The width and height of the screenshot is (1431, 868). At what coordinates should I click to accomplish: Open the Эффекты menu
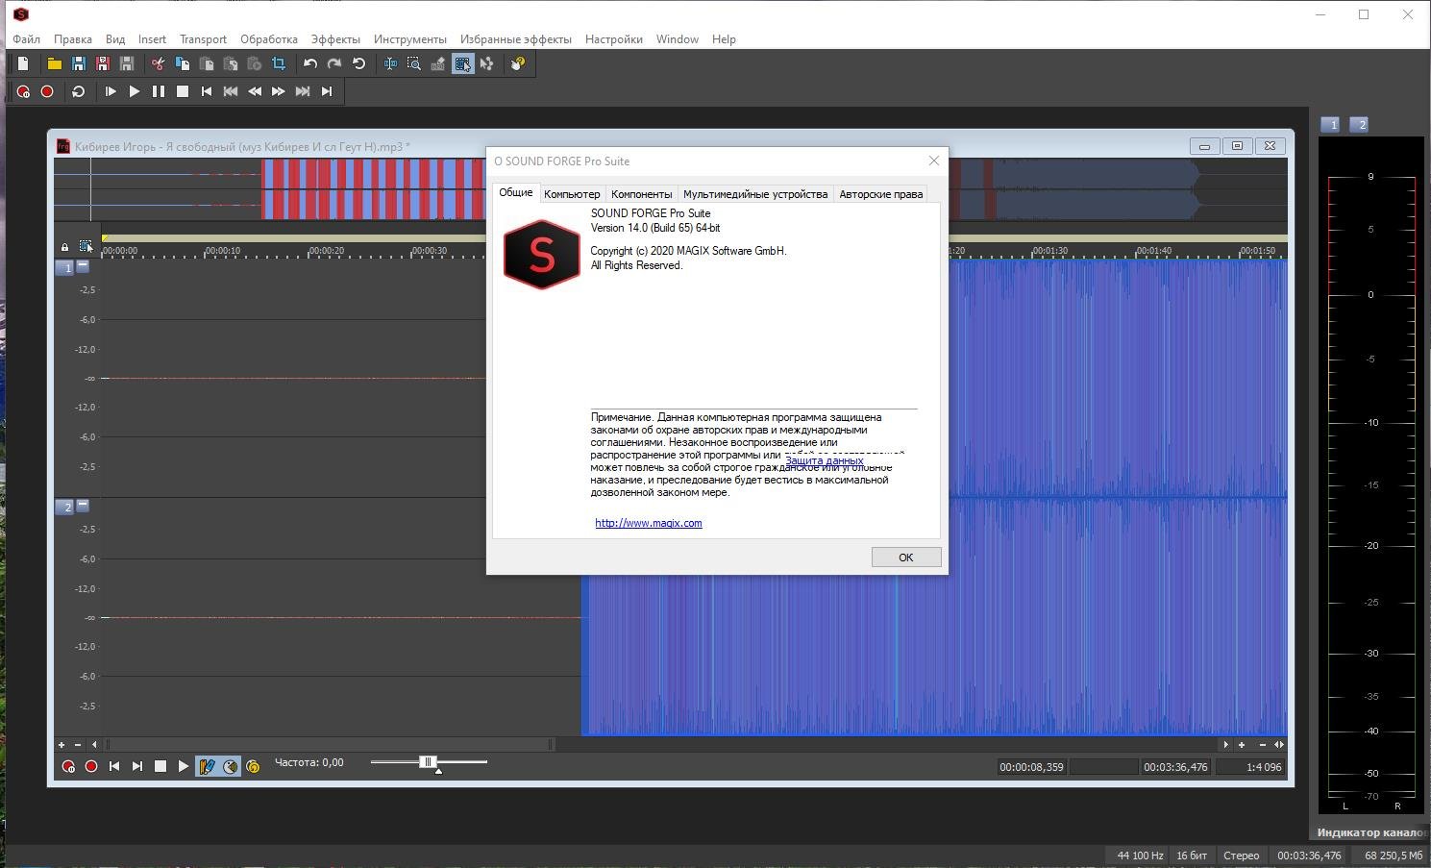(x=335, y=39)
